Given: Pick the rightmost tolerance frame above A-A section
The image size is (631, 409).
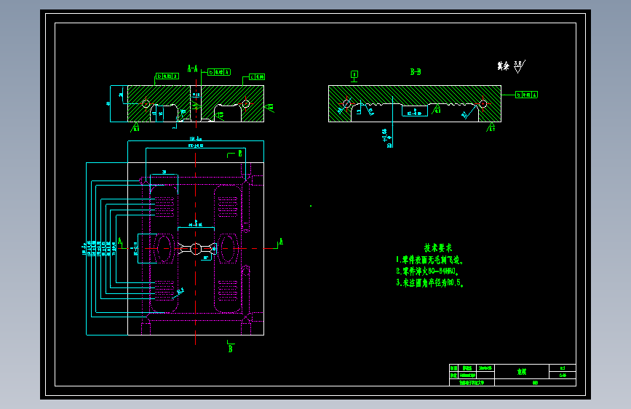Looking at the screenshot, I should pyautogui.click(x=257, y=77).
